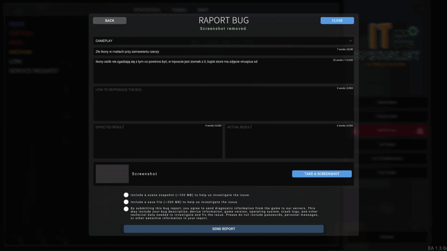Image resolution: width=447 pixels, height=251 pixels.
Task: Click the How to Reproduce the Bug field
Action: coord(223,104)
